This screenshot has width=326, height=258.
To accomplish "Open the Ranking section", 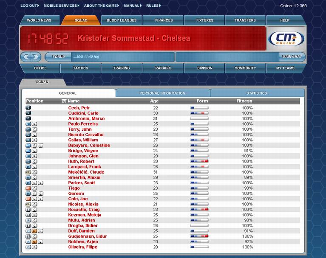I will (x=163, y=68).
